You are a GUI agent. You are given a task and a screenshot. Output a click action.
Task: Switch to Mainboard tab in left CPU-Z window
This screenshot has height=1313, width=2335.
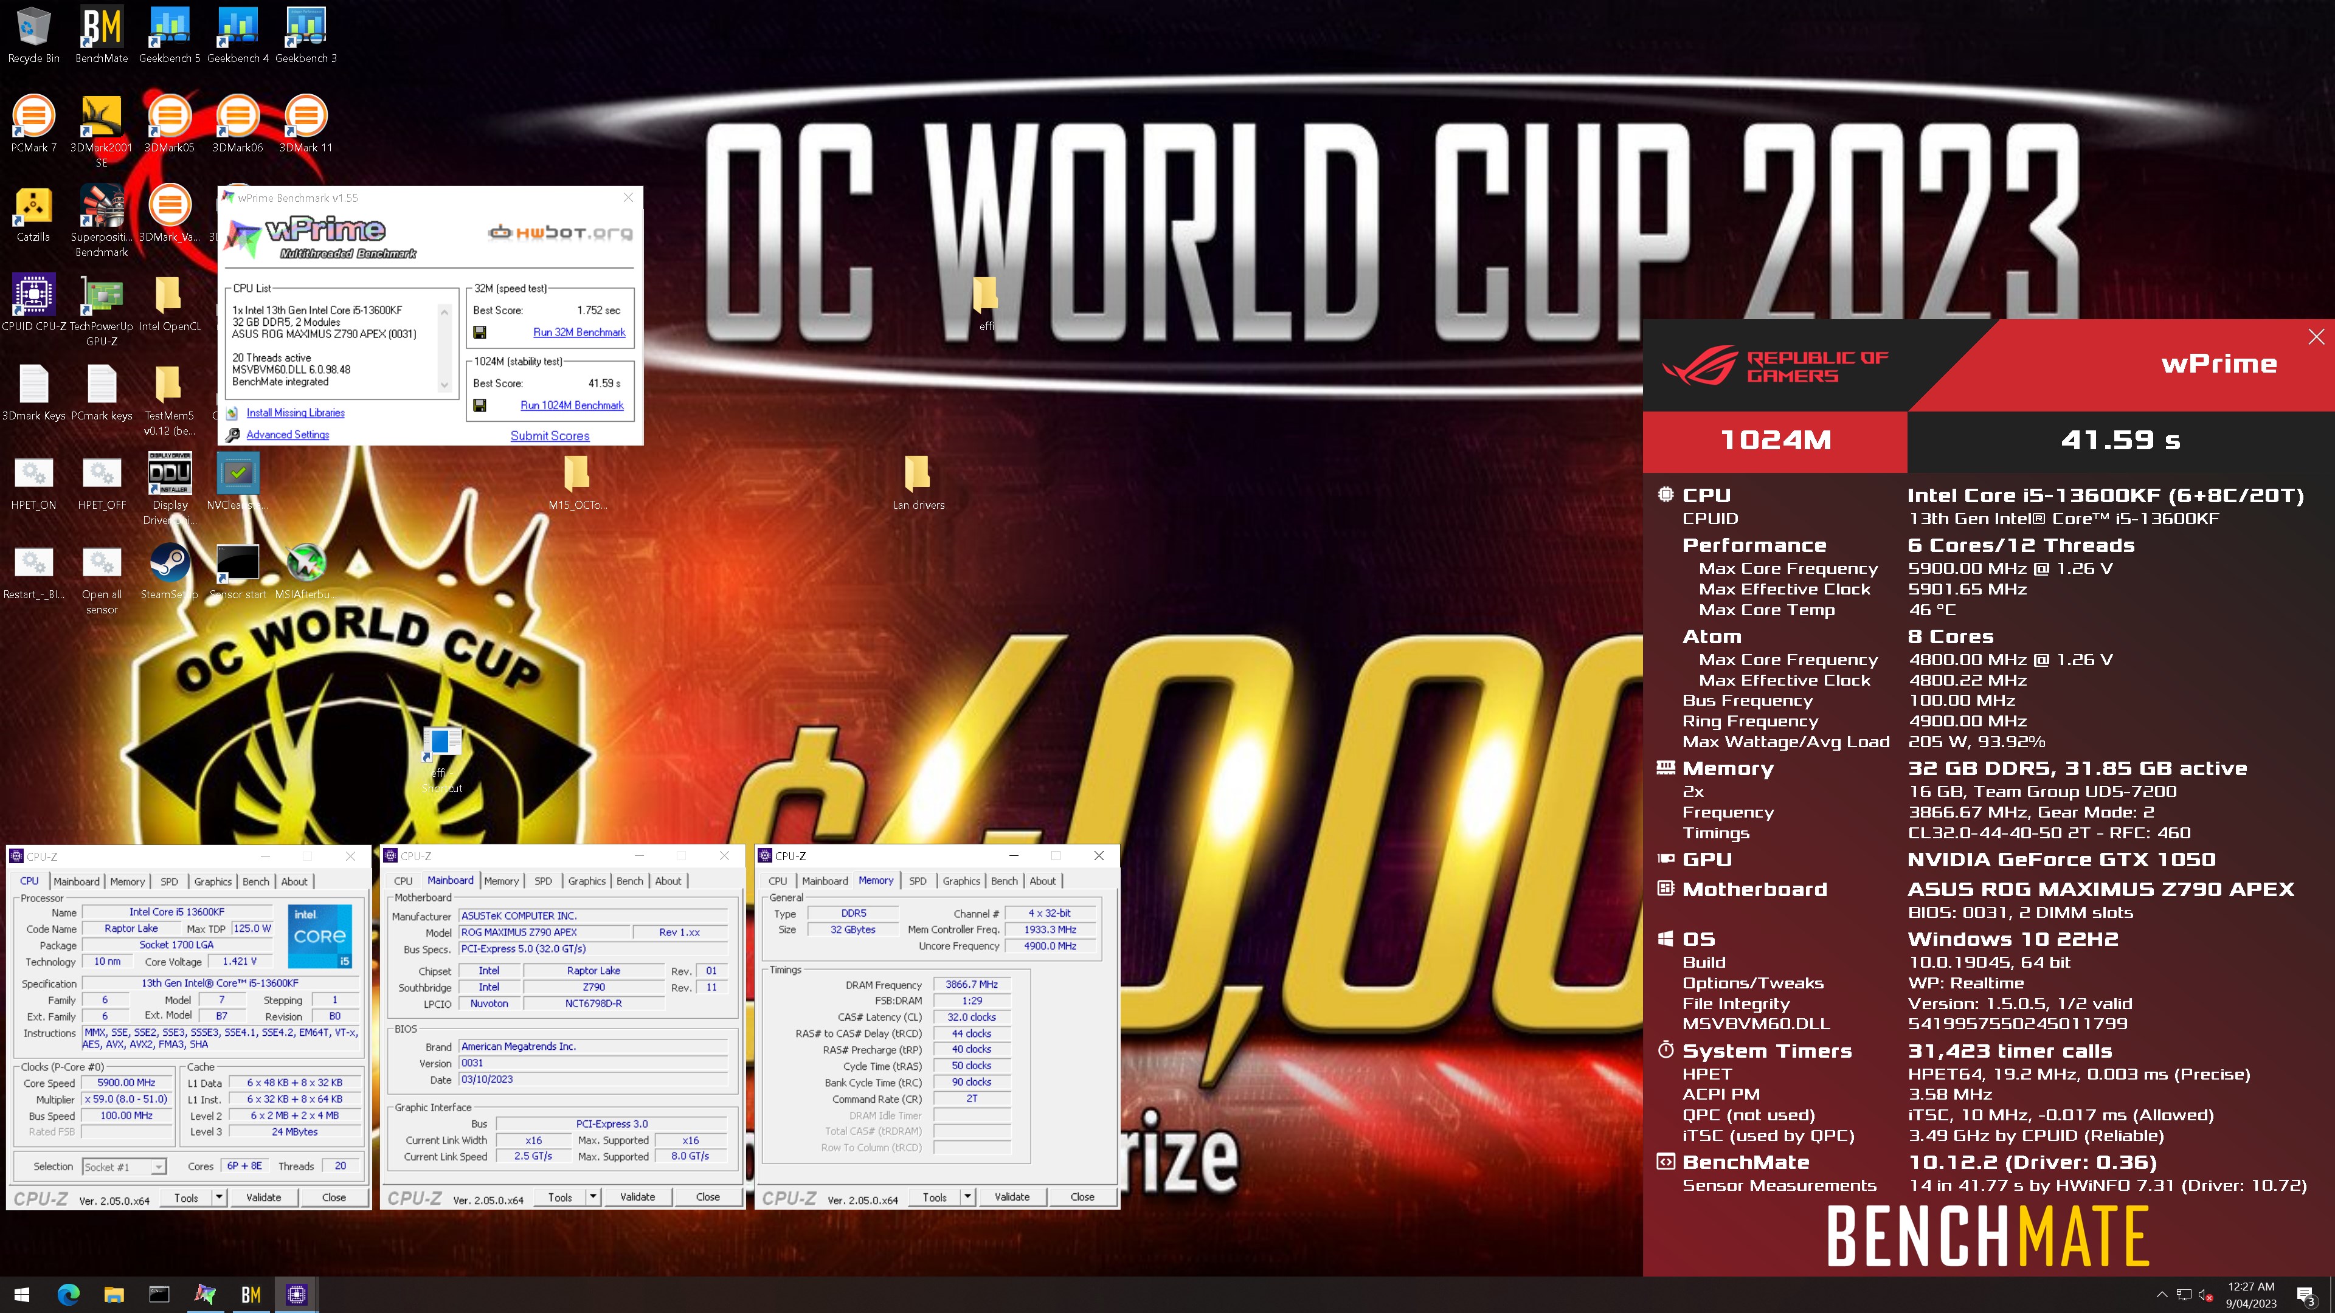tap(76, 881)
